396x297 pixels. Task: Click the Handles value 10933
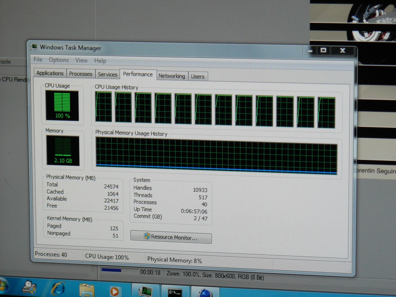point(200,190)
